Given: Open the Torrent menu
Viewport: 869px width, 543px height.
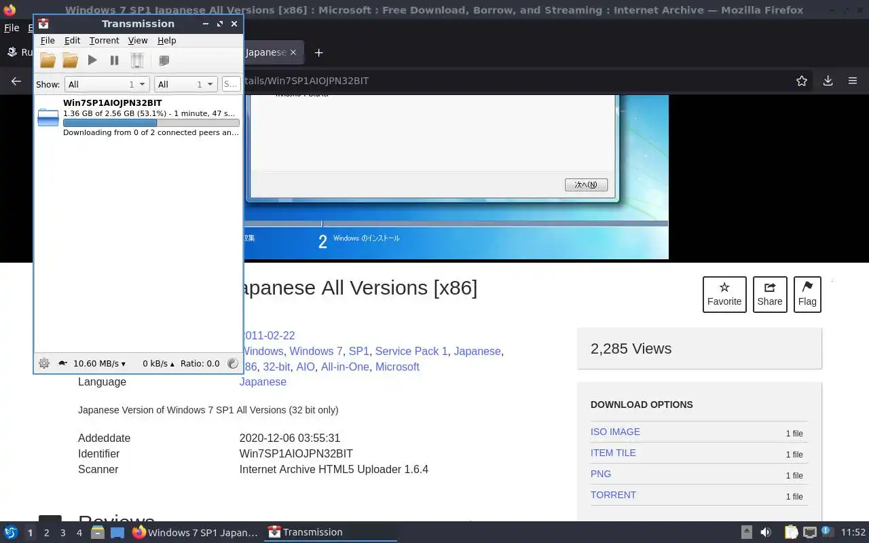Looking at the screenshot, I should (104, 41).
